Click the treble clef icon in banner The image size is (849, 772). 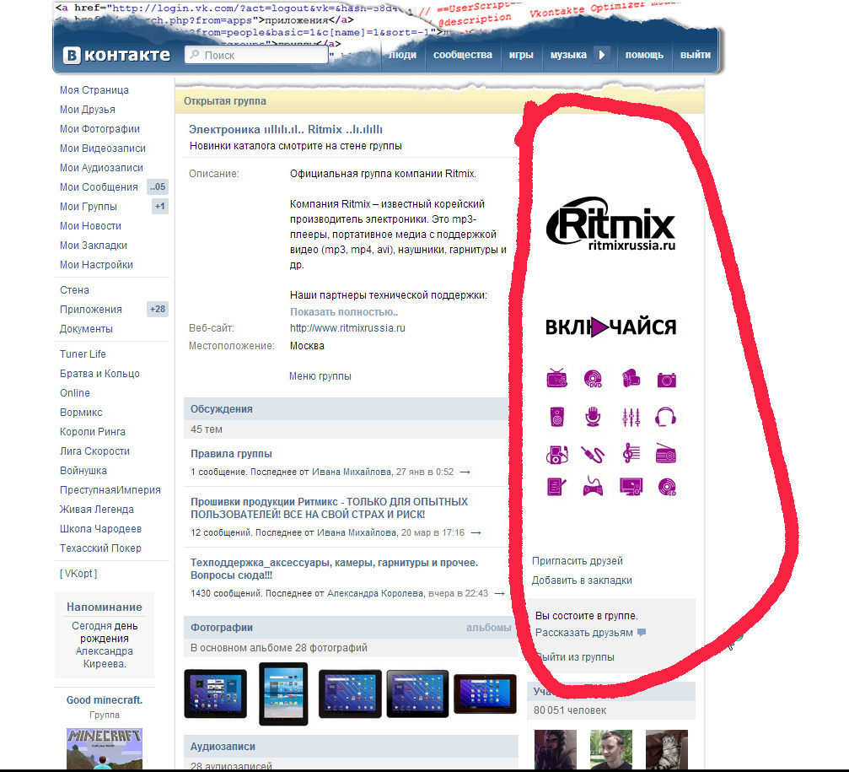tap(631, 453)
